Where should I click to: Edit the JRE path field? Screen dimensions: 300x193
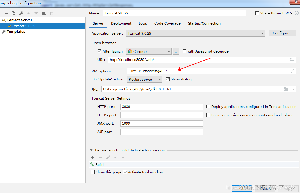[192, 89]
